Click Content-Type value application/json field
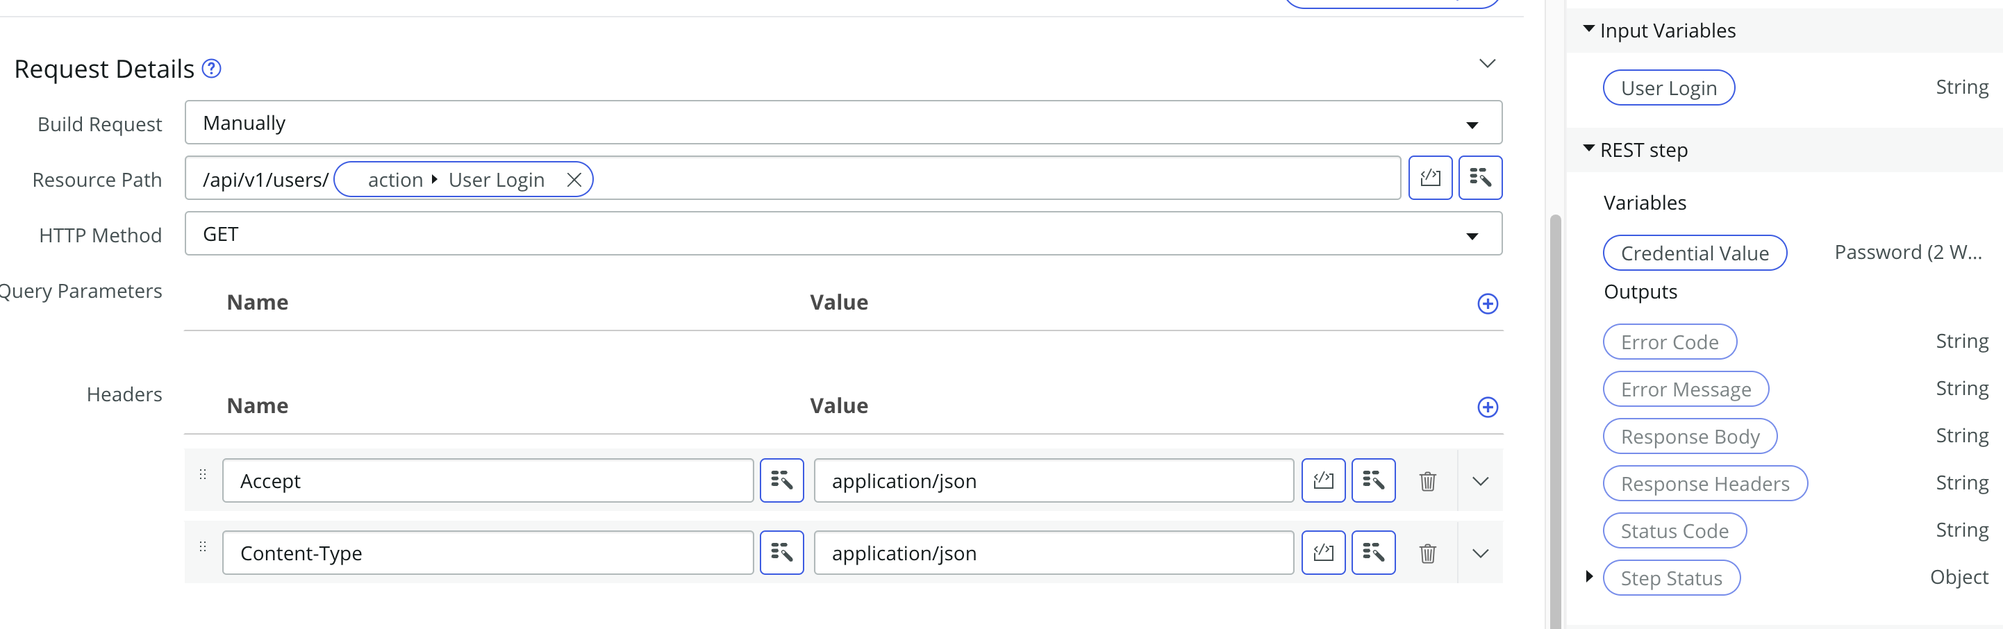The image size is (2003, 629). point(1054,553)
